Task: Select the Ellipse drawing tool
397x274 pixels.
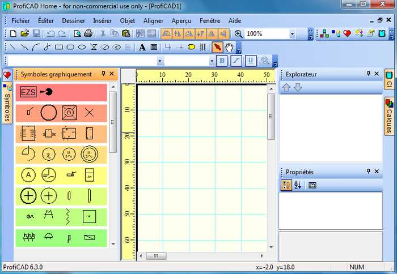Action: (x=82, y=47)
